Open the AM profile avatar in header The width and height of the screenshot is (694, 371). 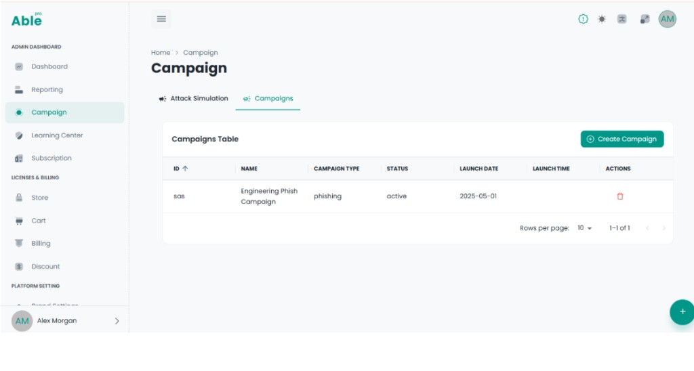[x=667, y=19]
